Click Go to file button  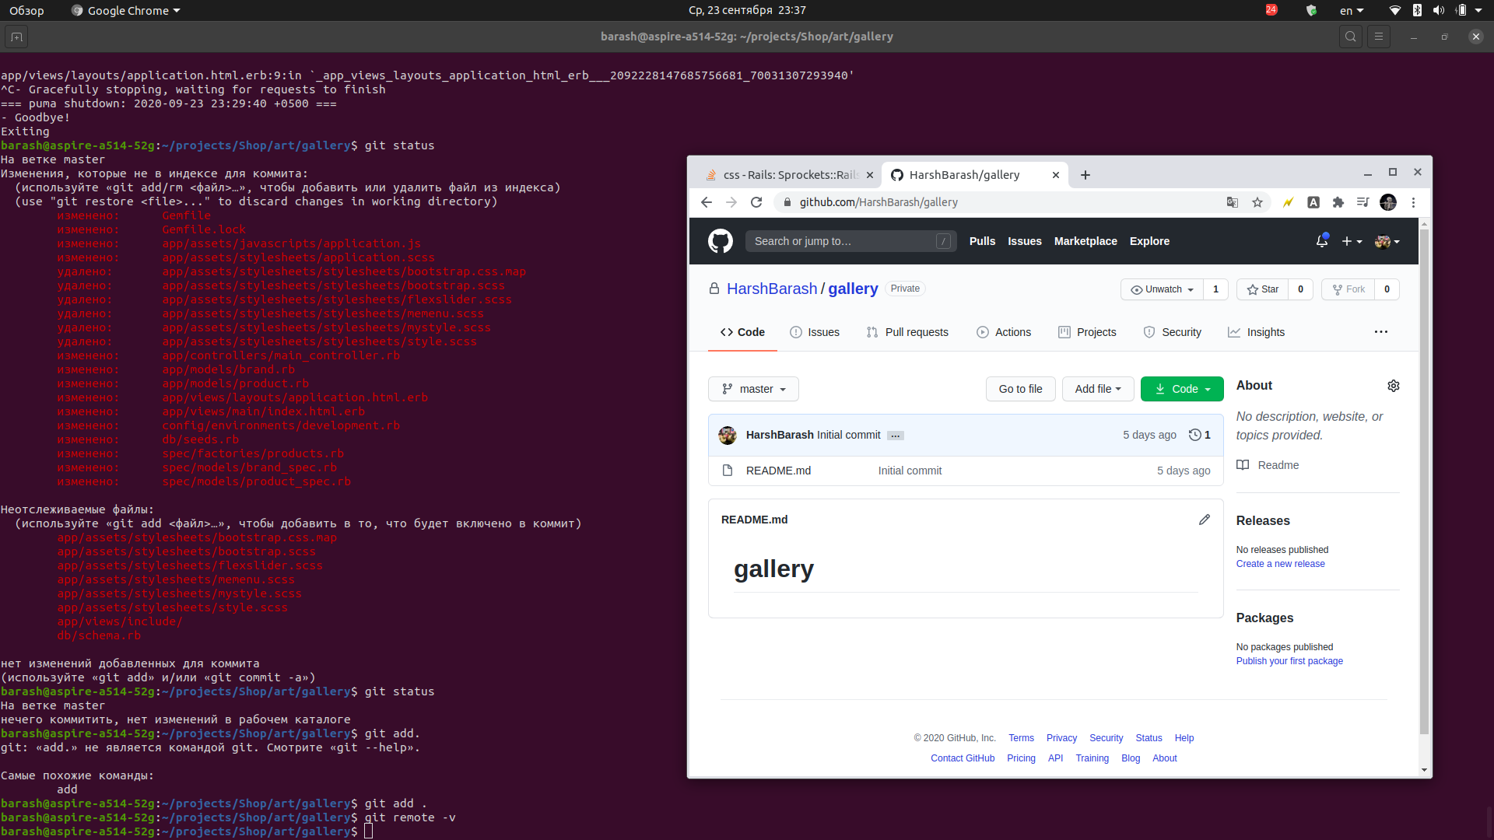coord(1020,389)
